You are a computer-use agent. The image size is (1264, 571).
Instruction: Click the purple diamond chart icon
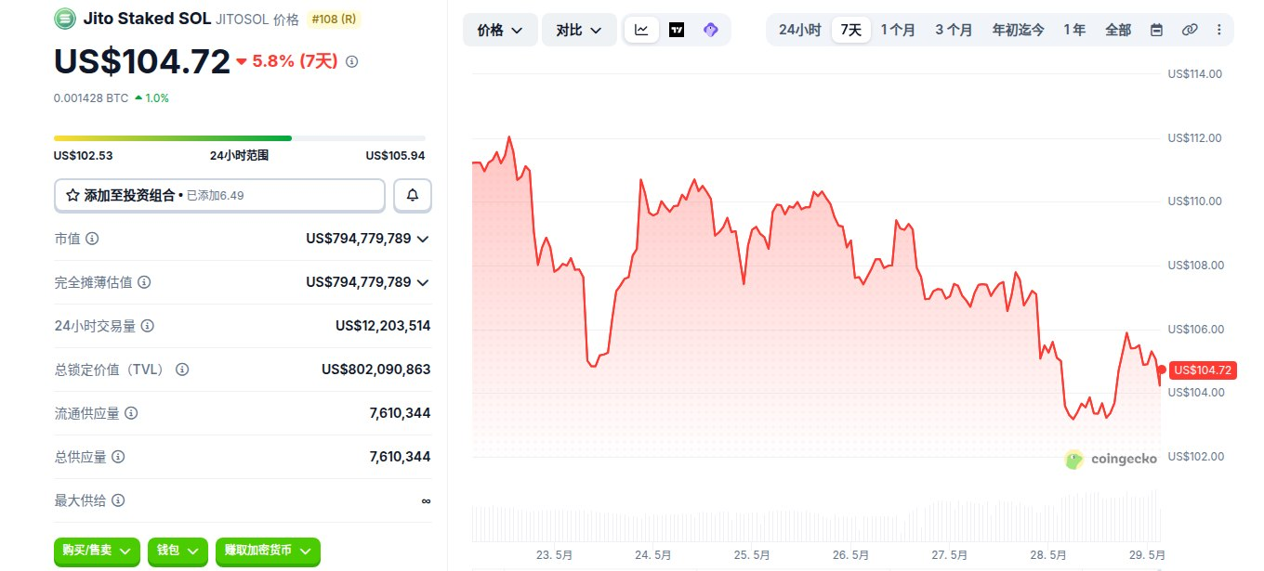pos(711,30)
